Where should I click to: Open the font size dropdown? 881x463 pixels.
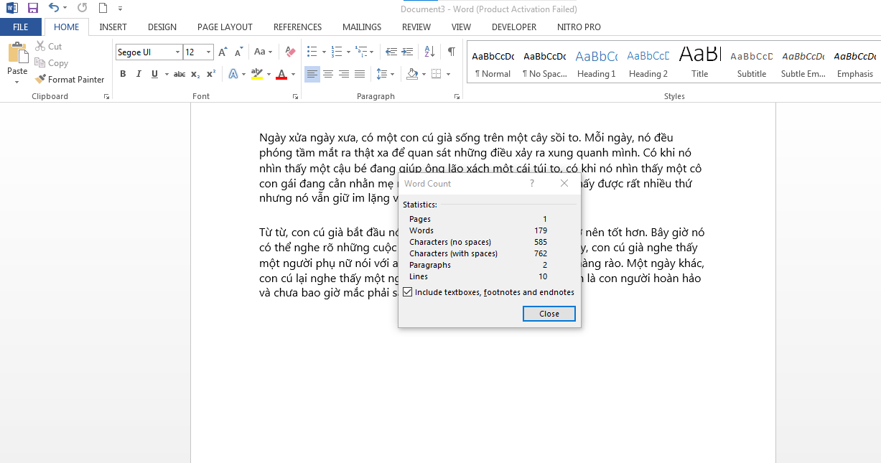(x=209, y=52)
